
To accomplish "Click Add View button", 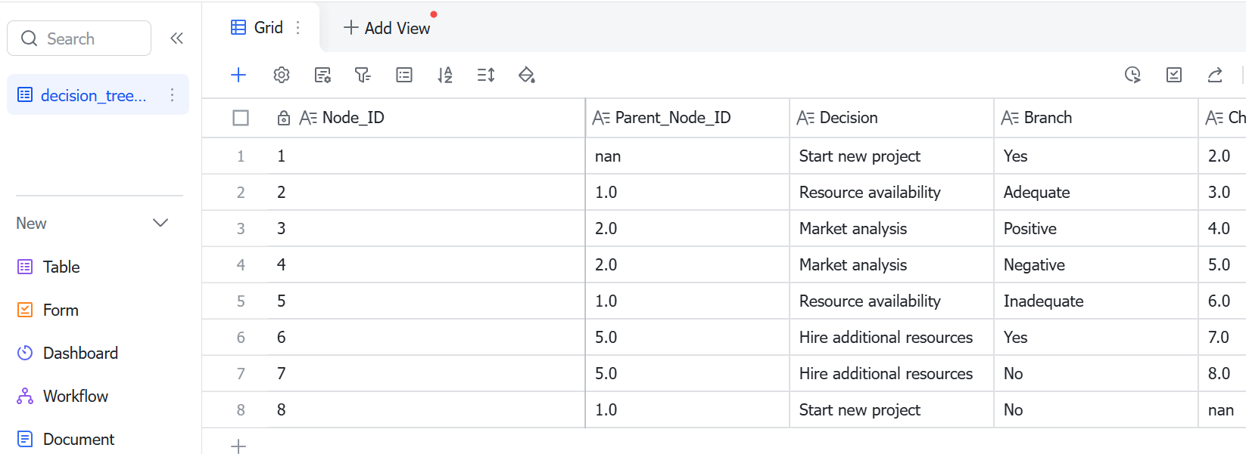I will click(387, 28).
